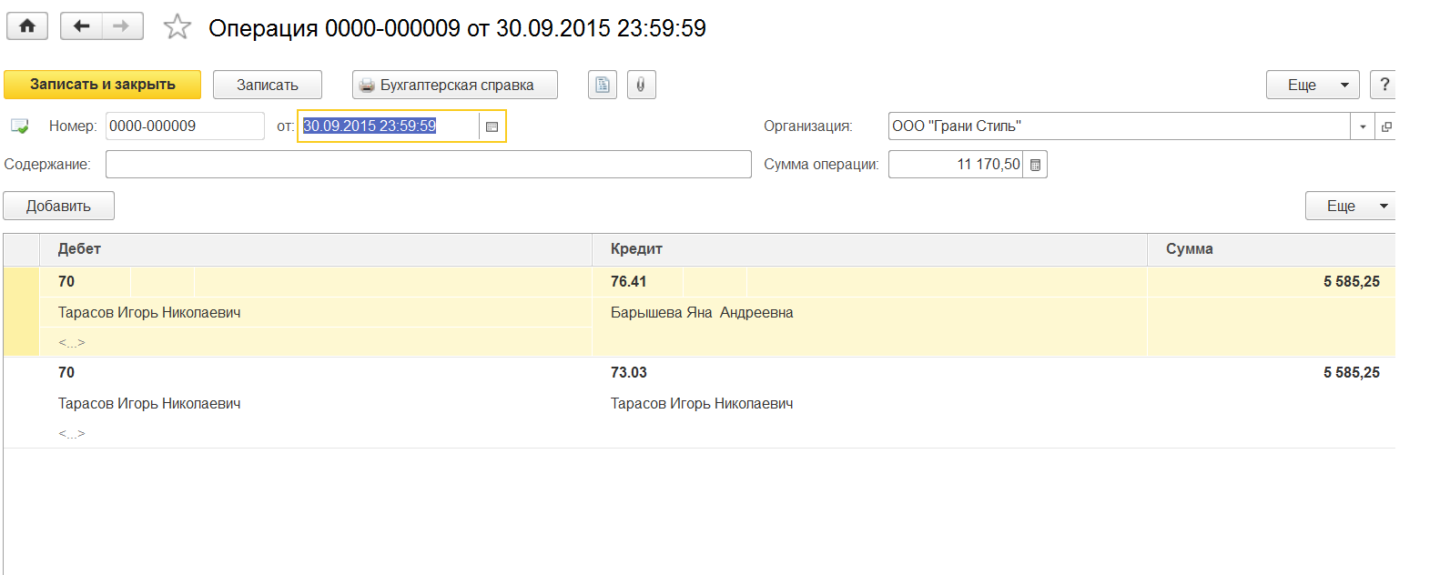
Task: Go forward with the right arrow
Action: point(122,26)
